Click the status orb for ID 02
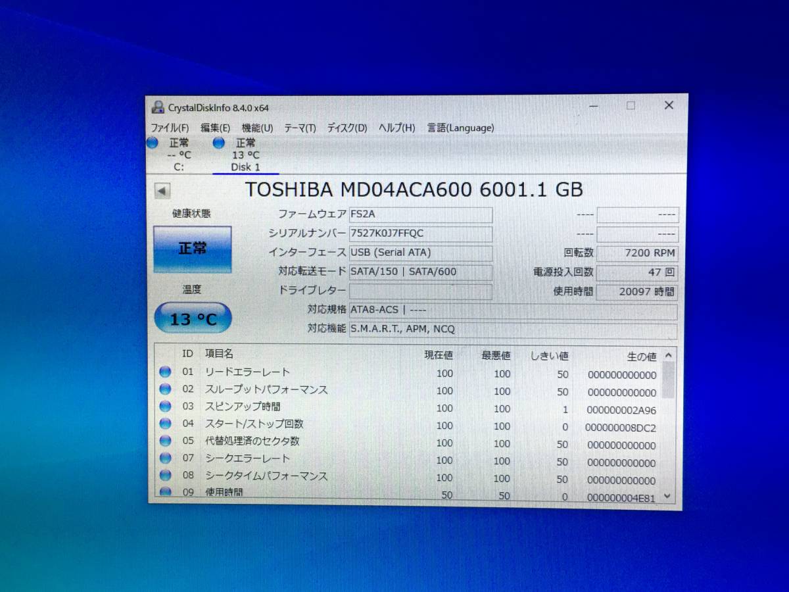The height and width of the screenshot is (592, 789). click(166, 389)
